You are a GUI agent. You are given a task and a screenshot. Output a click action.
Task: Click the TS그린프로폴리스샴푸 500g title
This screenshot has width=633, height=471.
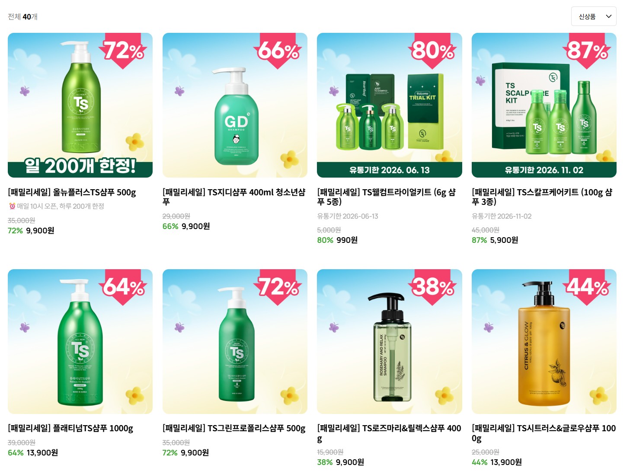(234, 428)
